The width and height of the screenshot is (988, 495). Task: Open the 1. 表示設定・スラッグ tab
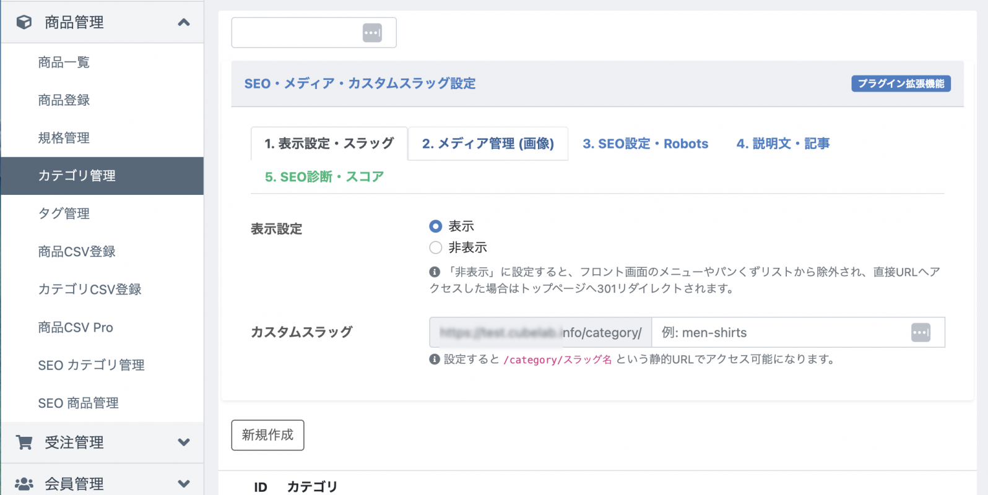pos(329,144)
